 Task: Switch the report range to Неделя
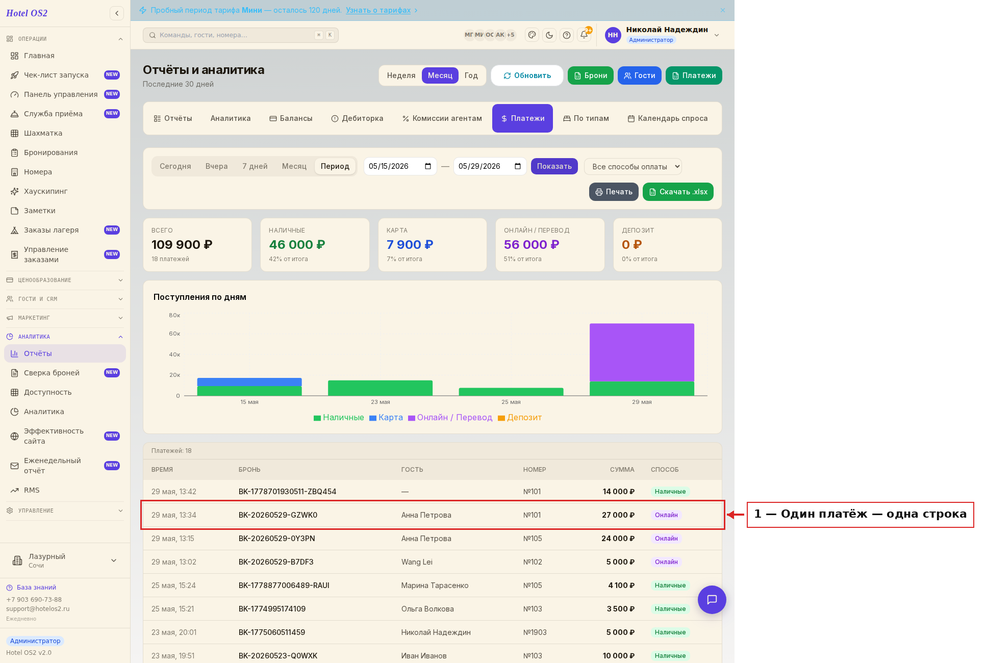pyautogui.click(x=401, y=75)
